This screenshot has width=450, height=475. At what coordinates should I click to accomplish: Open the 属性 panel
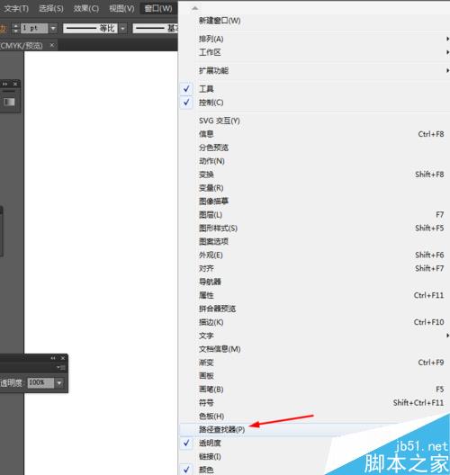point(315,295)
